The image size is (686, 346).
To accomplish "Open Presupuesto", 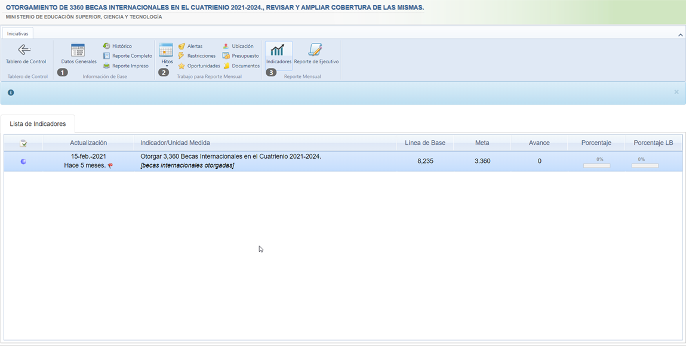I will point(241,56).
